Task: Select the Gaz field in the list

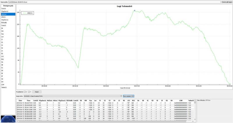Action: point(3,34)
